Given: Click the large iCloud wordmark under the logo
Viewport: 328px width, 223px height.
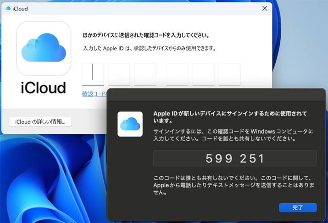Looking at the screenshot, I should (x=44, y=88).
